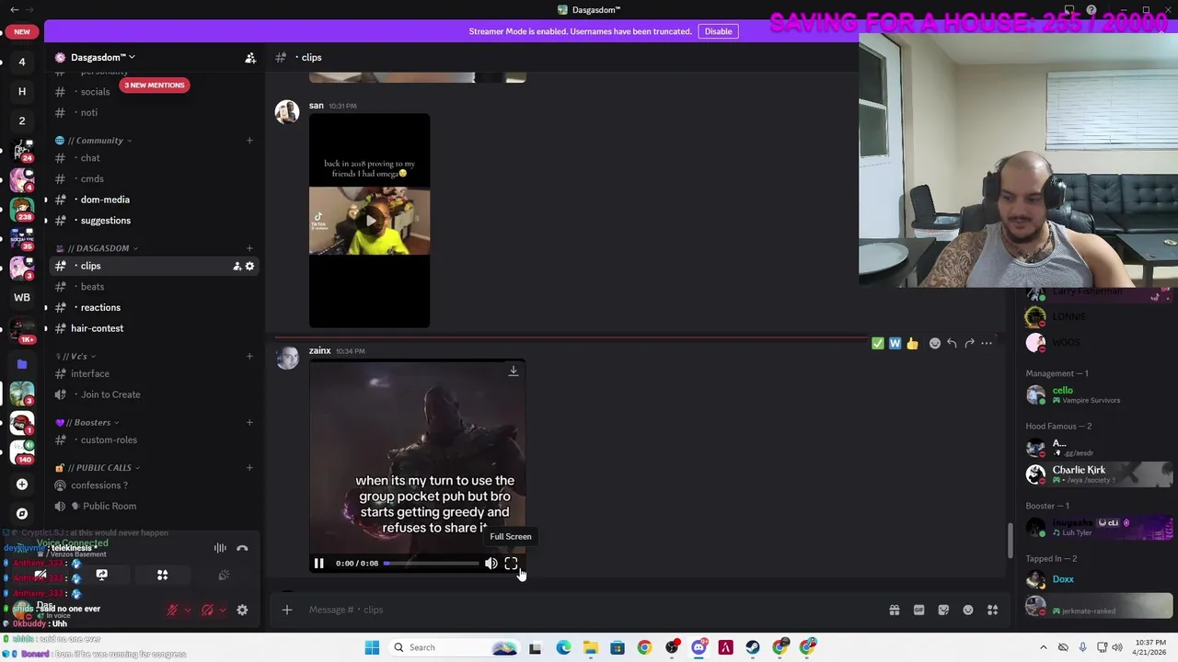
Task: Open the Dasgasdom server dropdown menu
Action: click(x=102, y=57)
